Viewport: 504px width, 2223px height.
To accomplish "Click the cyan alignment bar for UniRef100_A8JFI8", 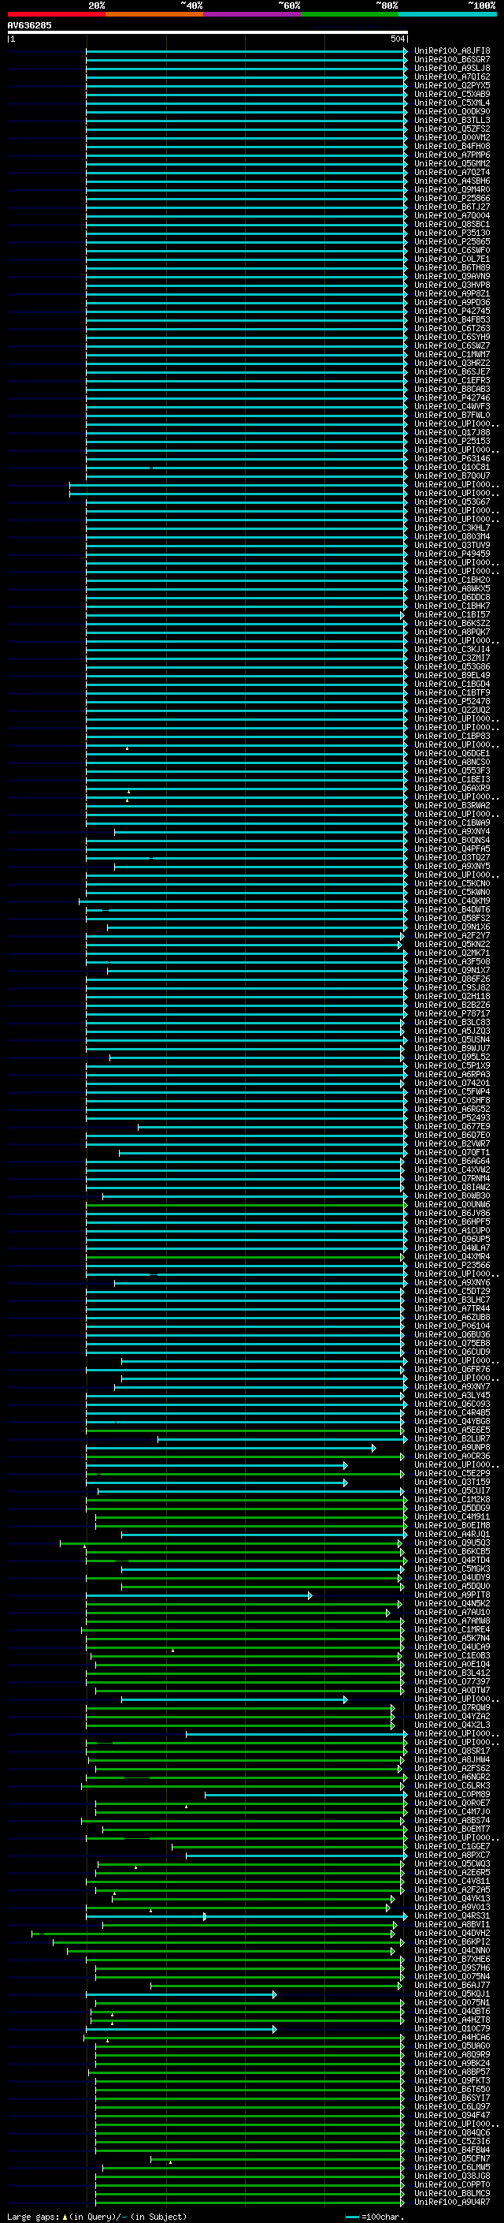I will [x=246, y=52].
